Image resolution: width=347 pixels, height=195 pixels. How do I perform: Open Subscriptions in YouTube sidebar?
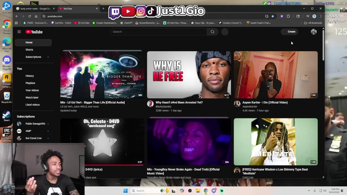point(33,57)
